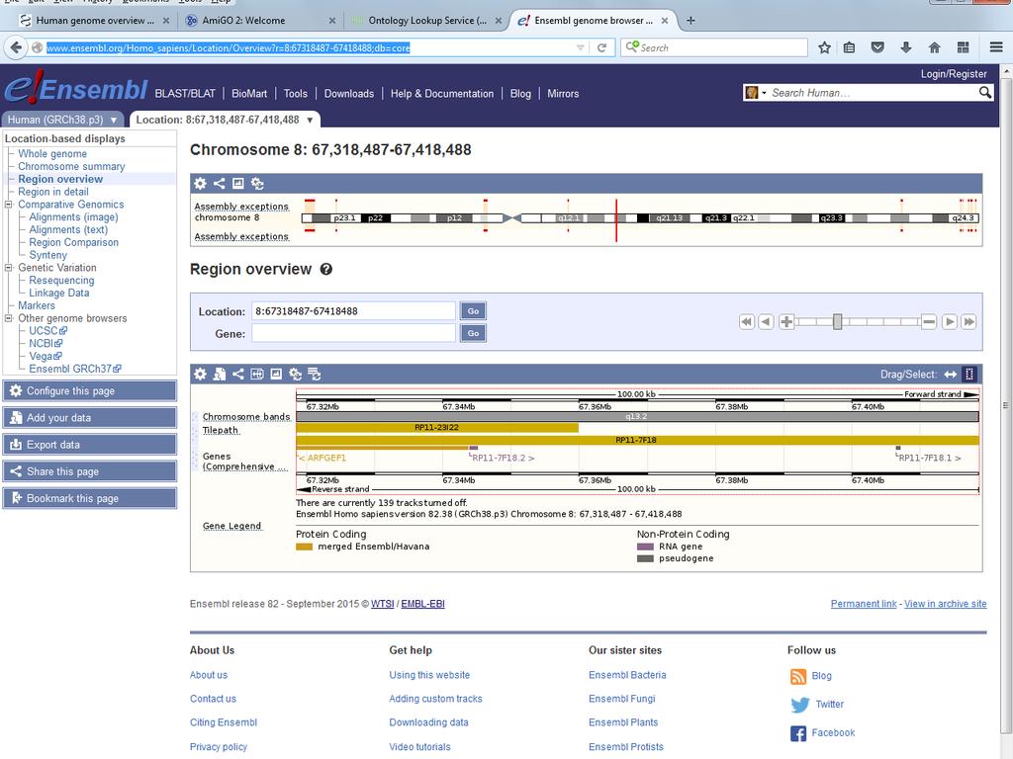This screenshot has width=1013, height=759.
Task: Open Location tab dropdown arrow
Action: tap(310, 120)
